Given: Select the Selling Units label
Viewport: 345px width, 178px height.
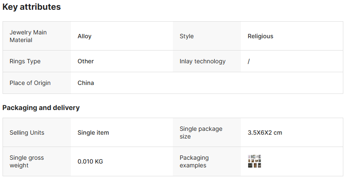Looking at the screenshot, I should coord(27,133).
